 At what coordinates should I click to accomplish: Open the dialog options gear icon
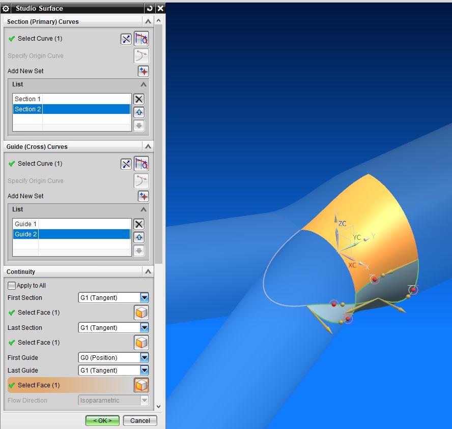7,8
